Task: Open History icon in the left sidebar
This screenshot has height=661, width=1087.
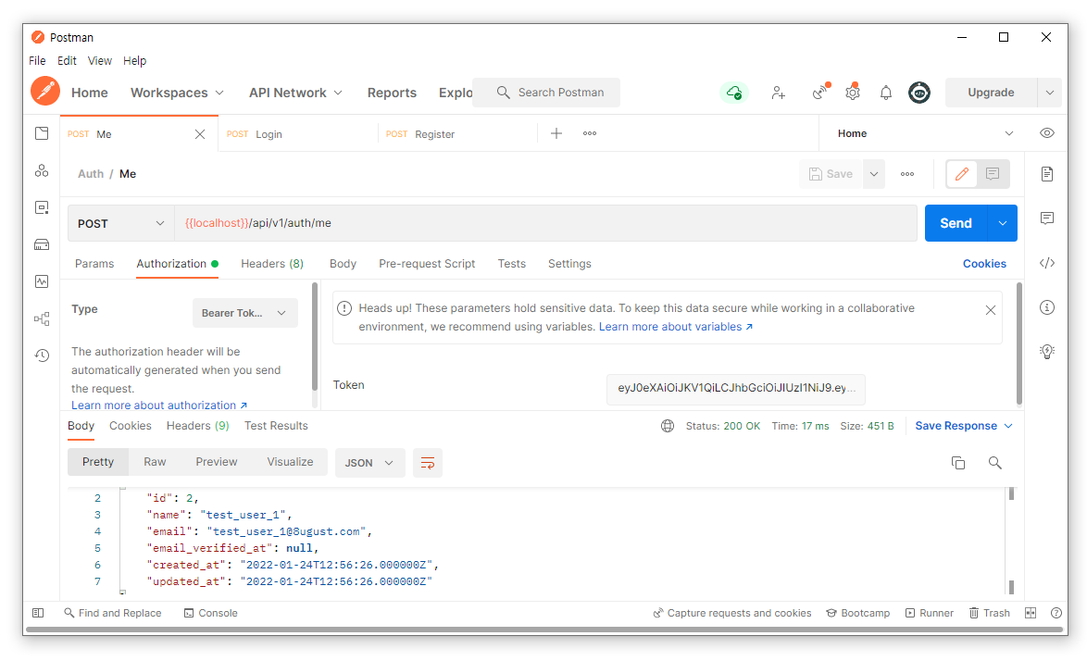Action: coord(42,355)
